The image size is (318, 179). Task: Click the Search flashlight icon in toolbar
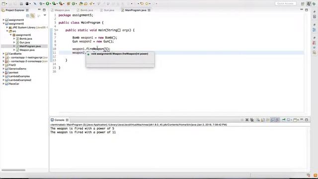pos(90,3)
